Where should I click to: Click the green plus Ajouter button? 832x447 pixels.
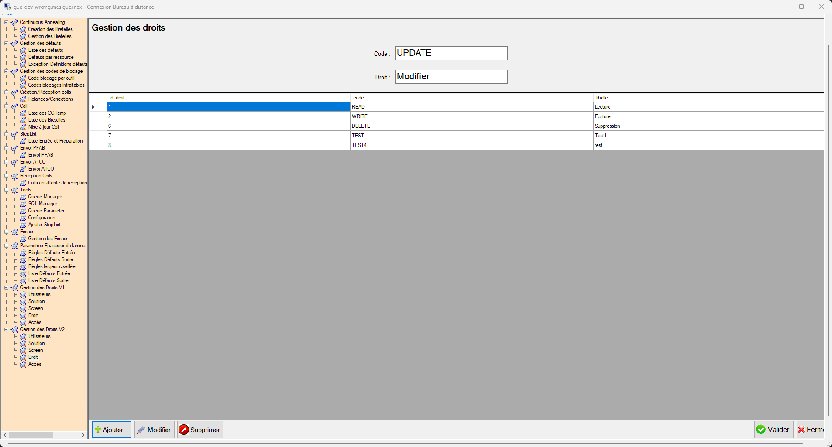111,430
